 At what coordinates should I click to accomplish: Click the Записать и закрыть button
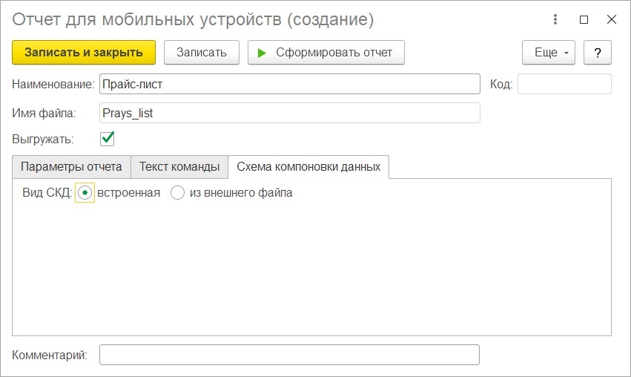pos(84,53)
